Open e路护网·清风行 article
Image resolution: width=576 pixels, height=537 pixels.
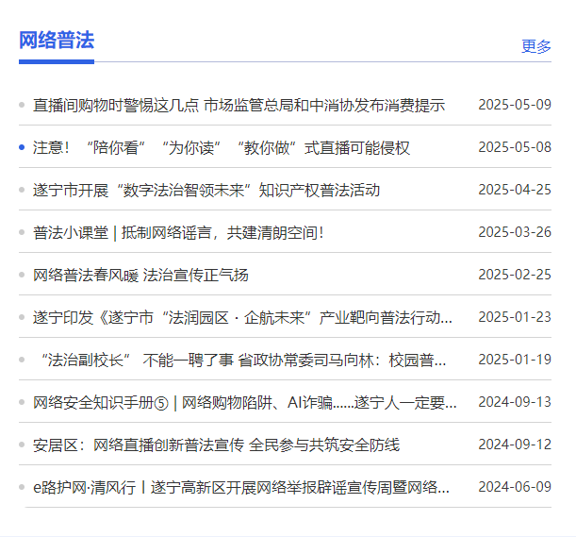(x=241, y=488)
